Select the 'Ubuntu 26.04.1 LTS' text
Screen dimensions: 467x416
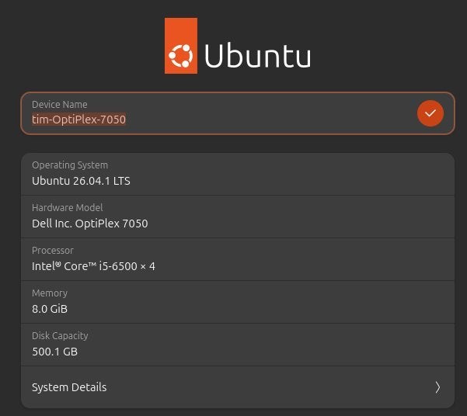coord(81,181)
